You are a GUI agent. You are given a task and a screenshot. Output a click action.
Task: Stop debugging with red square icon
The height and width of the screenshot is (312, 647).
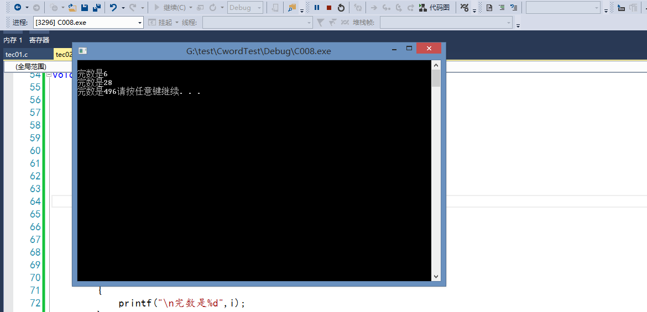329,7
